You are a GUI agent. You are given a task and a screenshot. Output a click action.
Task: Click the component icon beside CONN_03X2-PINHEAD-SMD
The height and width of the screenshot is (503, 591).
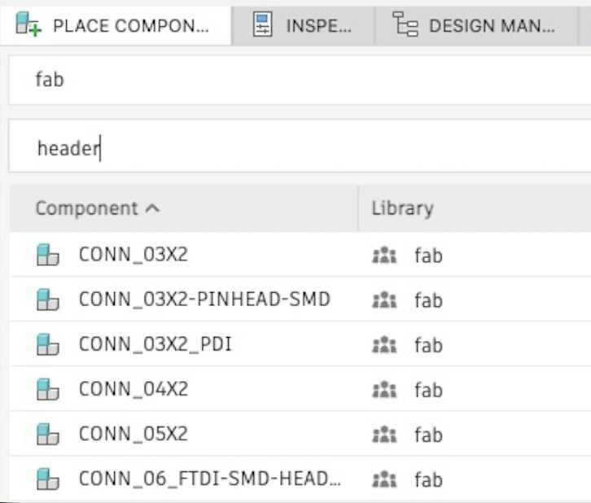point(48,300)
